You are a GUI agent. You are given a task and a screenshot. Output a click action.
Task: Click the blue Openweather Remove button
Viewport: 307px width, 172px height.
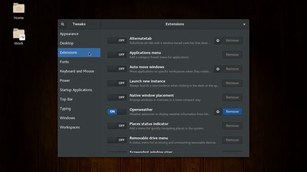click(232, 112)
